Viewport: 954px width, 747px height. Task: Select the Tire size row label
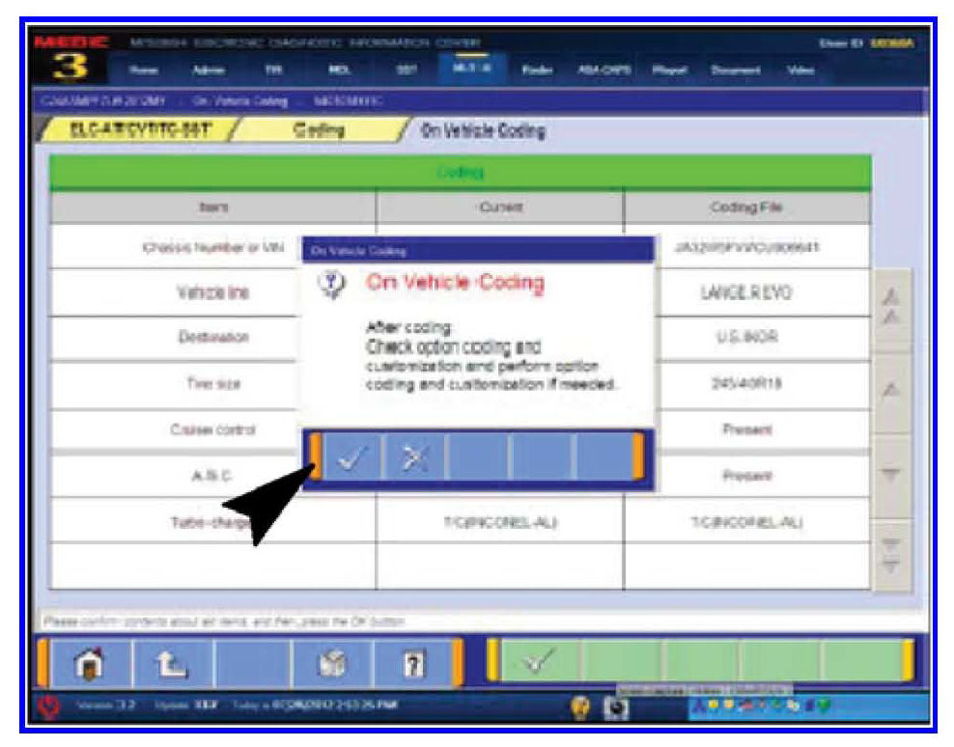[213, 383]
